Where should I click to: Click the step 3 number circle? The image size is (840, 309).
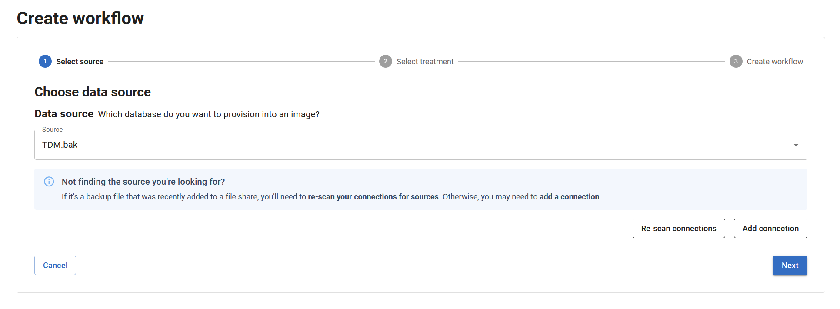point(736,61)
